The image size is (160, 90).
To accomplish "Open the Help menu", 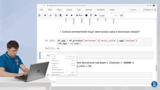I will pyautogui.click(x=112, y=10).
